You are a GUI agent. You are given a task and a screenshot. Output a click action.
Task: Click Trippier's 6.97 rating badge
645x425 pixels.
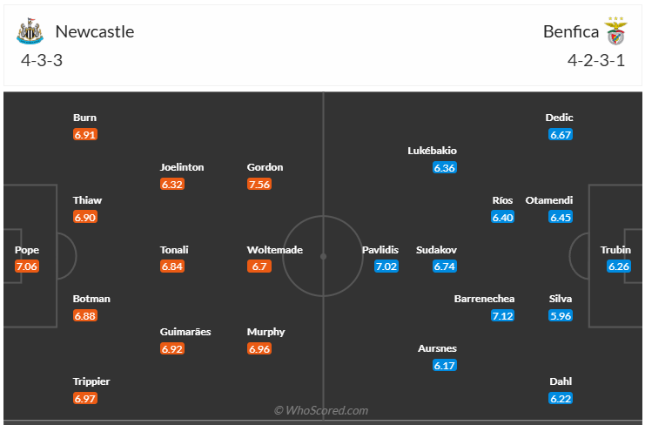pyautogui.click(x=85, y=398)
